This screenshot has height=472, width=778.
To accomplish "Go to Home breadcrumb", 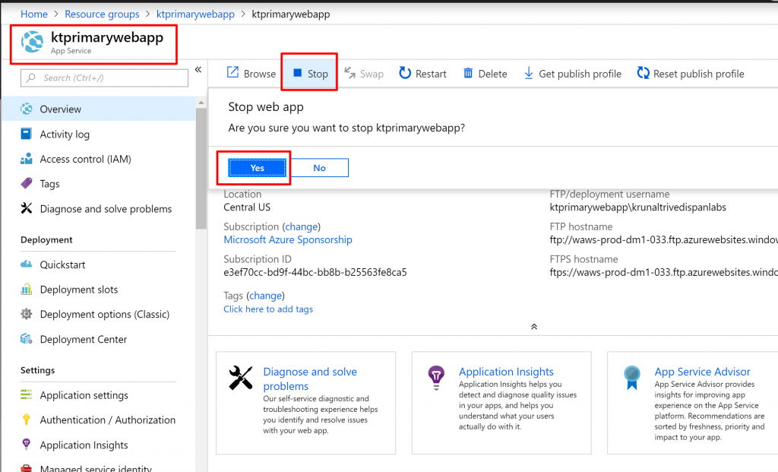I will tap(33, 14).
